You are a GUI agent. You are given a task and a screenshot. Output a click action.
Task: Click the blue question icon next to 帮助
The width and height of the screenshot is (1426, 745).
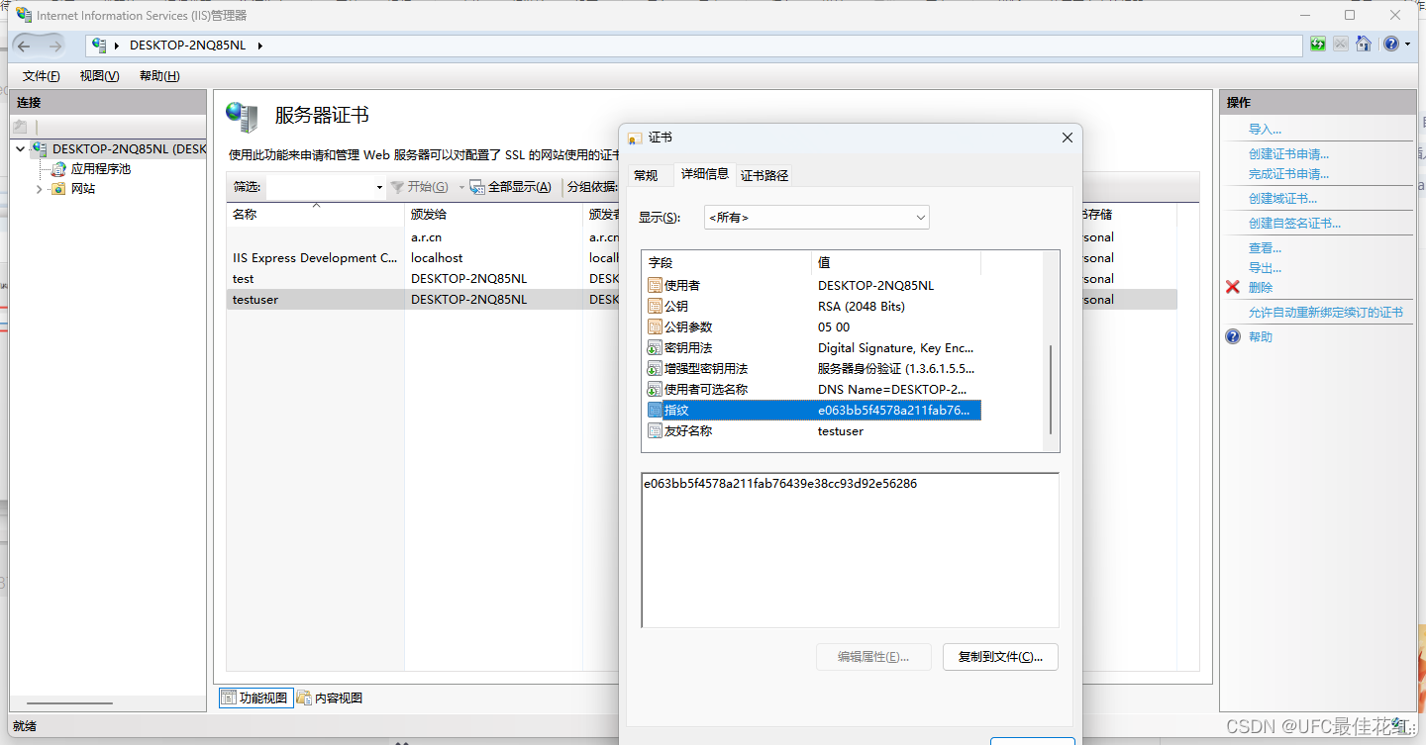point(1231,335)
